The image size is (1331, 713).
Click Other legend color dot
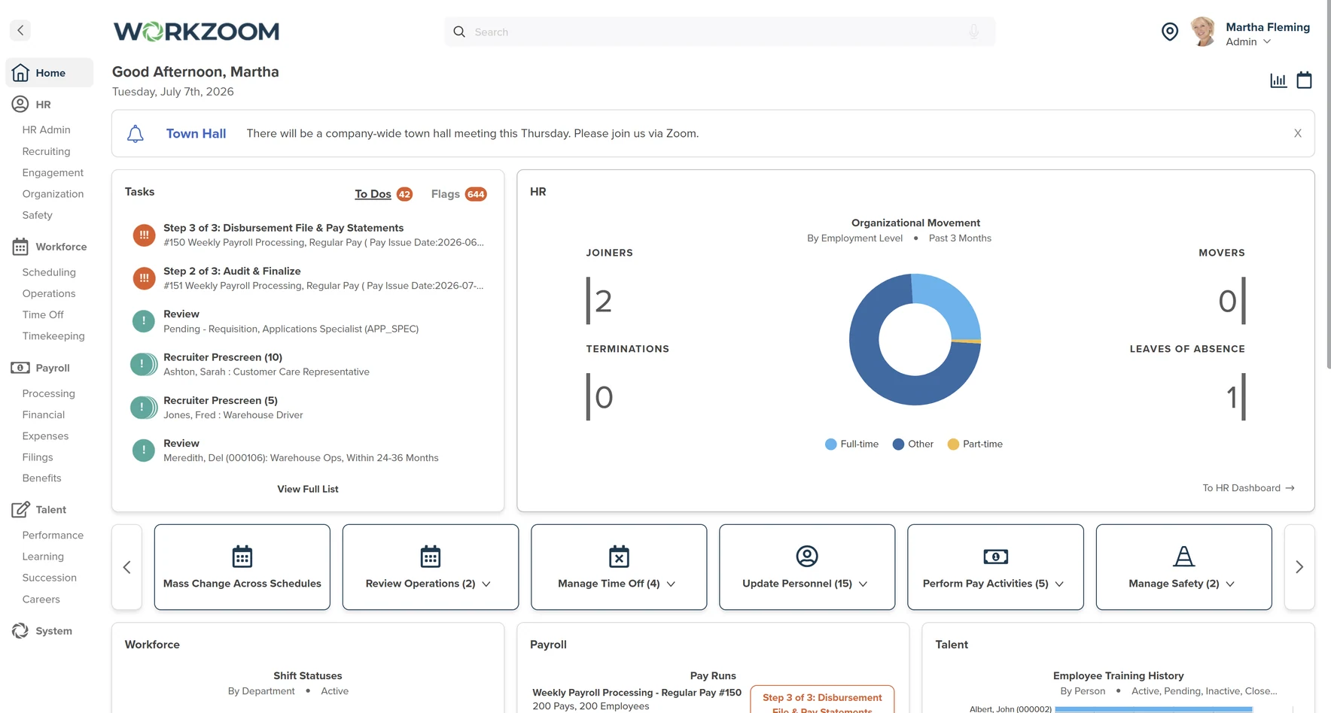(898, 444)
